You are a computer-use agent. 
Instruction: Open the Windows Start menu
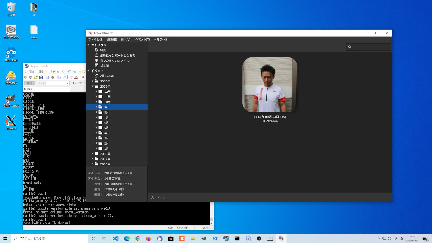tap(5, 239)
